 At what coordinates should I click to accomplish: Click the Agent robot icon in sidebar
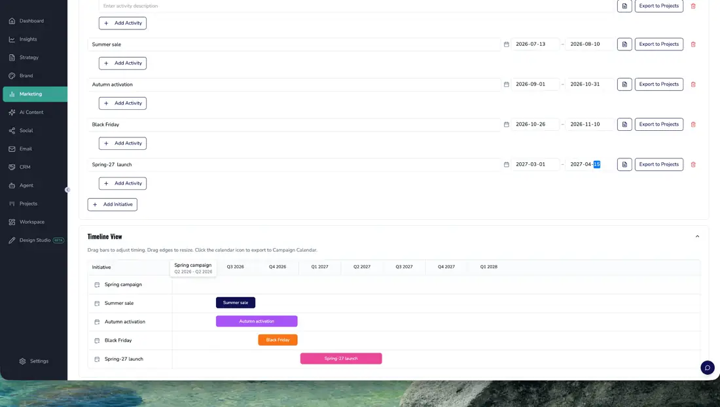click(x=12, y=185)
